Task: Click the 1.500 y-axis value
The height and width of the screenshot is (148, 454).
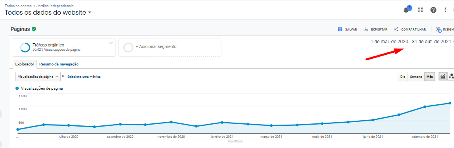Action: point(22,96)
